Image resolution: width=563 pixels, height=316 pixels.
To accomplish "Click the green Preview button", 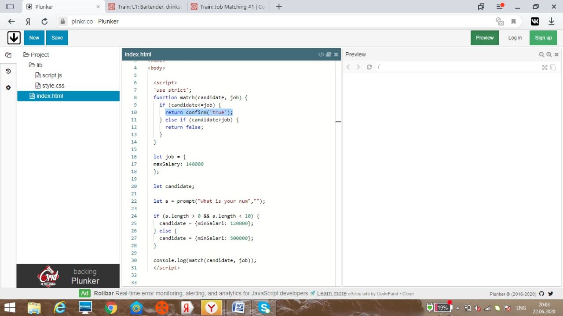I will (x=485, y=38).
